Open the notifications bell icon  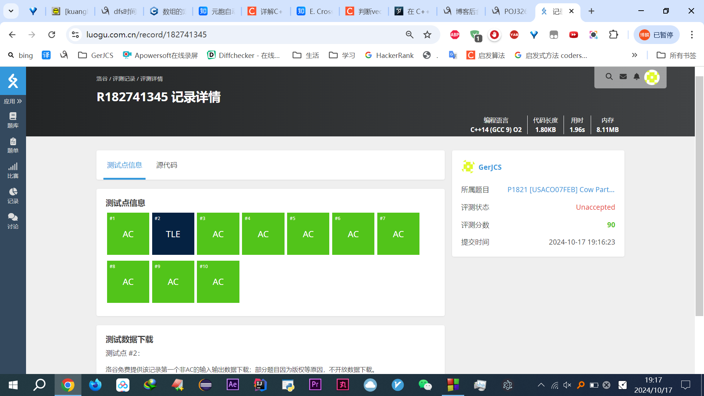(x=637, y=77)
